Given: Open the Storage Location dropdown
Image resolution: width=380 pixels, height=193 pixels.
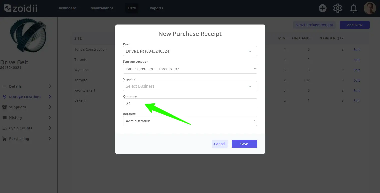Looking at the screenshot, I should pos(190,69).
